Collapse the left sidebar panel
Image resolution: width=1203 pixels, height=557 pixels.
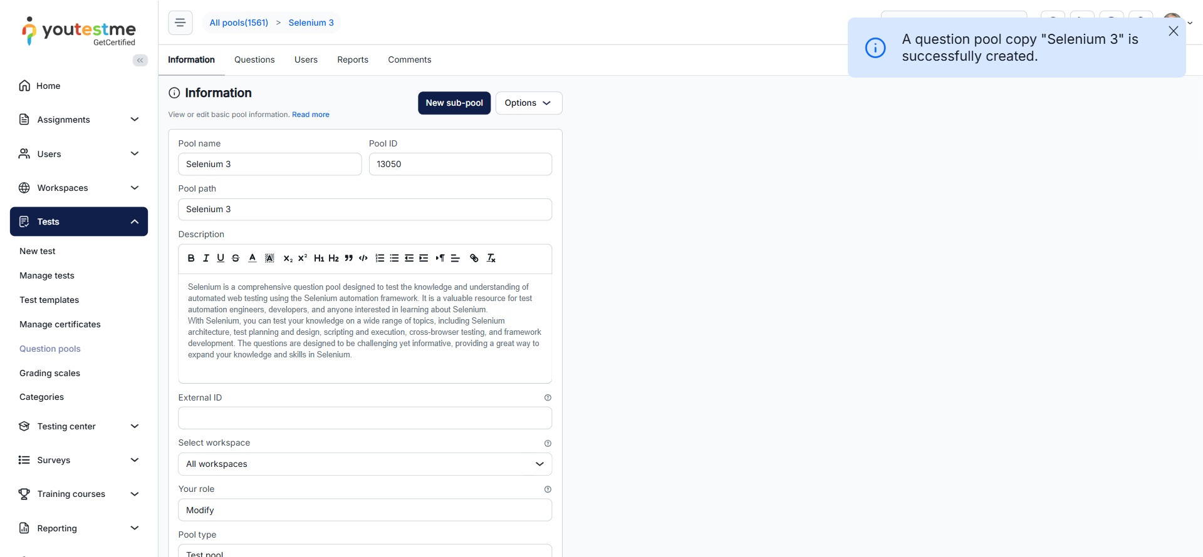(140, 60)
